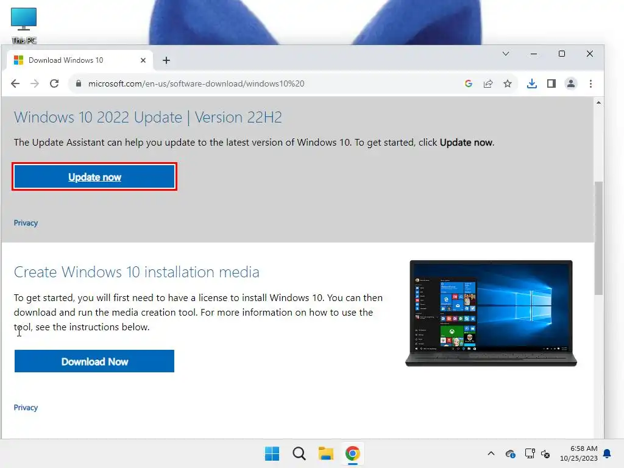Close the Download Windows 10 tab
This screenshot has width=624, height=468.
[x=143, y=60]
